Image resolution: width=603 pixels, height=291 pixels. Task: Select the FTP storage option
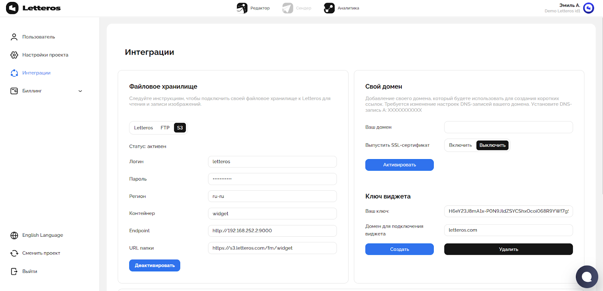tap(165, 128)
